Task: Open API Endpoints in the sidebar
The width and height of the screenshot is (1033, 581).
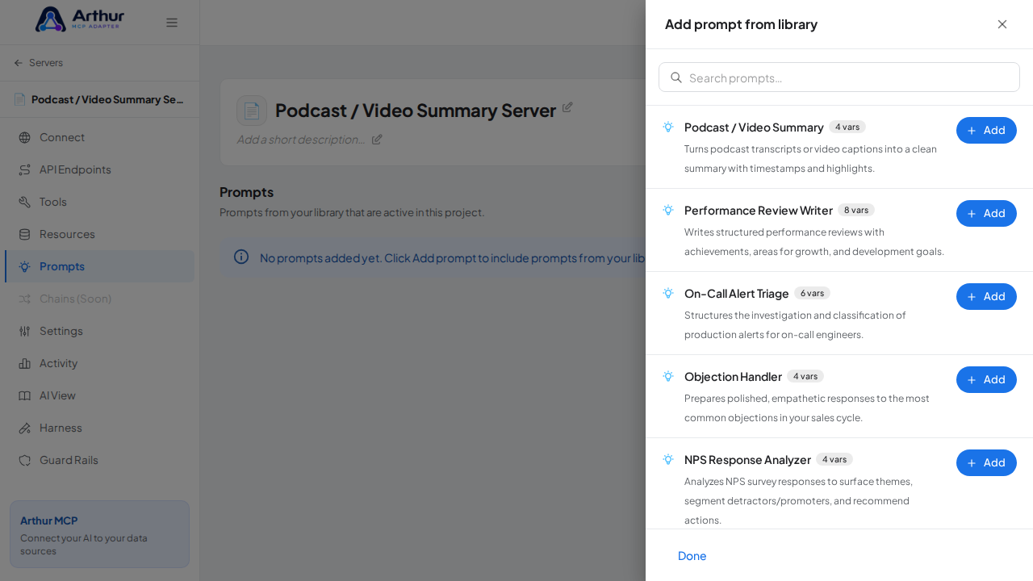Action: (99, 169)
